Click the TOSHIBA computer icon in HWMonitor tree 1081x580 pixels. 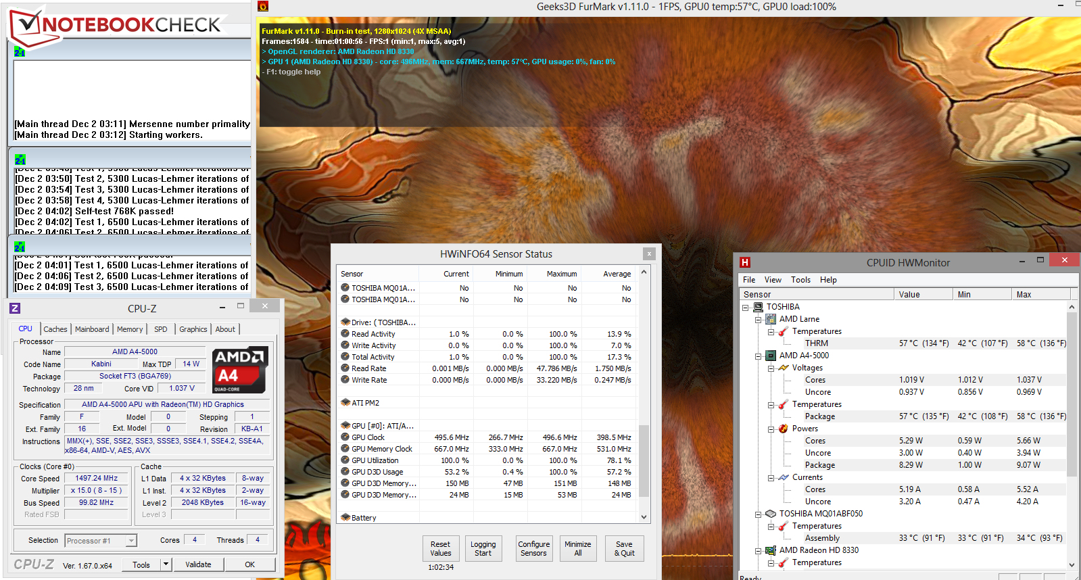[x=758, y=307]
